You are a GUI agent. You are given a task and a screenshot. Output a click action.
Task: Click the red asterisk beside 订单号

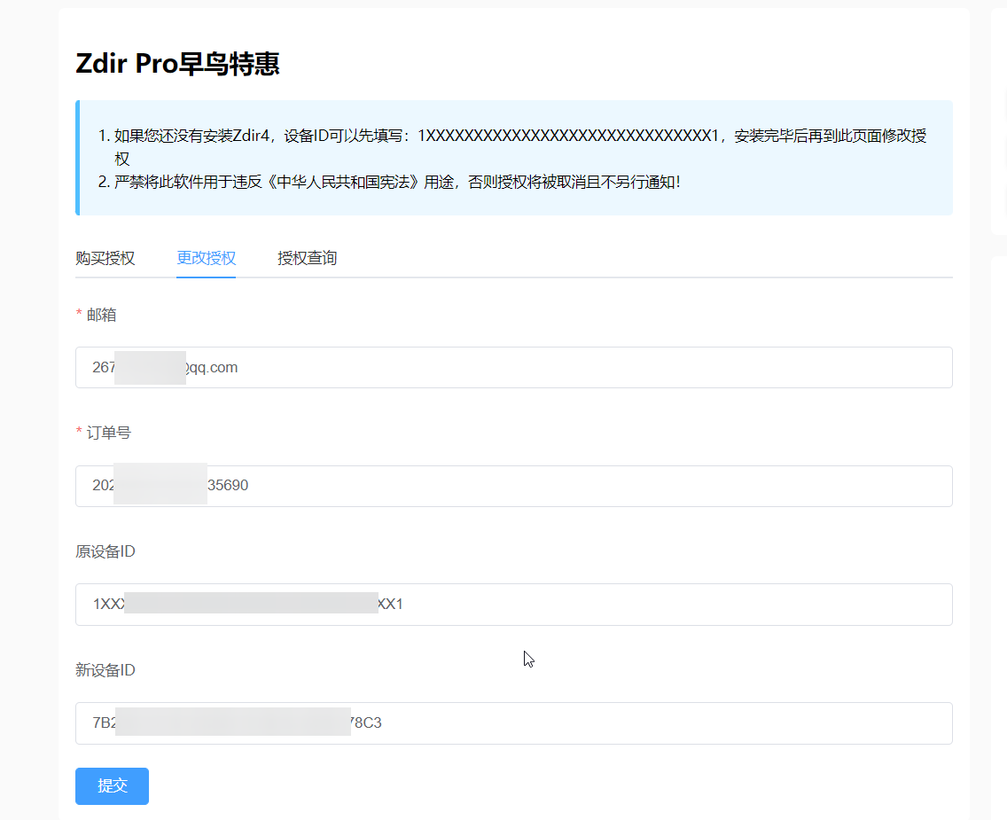click(x=79, y=433)
